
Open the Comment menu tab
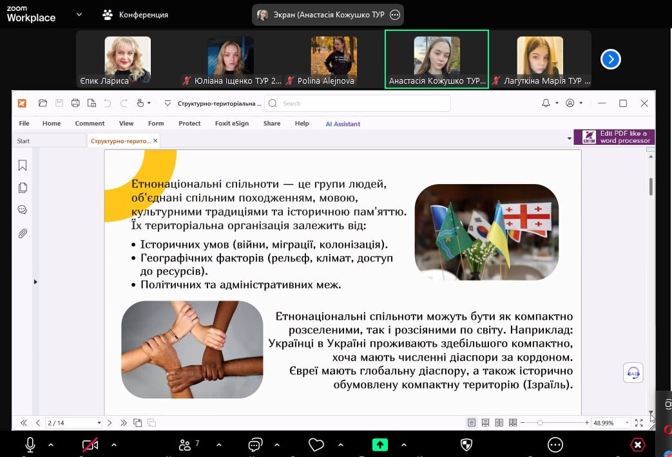point(90,124)
